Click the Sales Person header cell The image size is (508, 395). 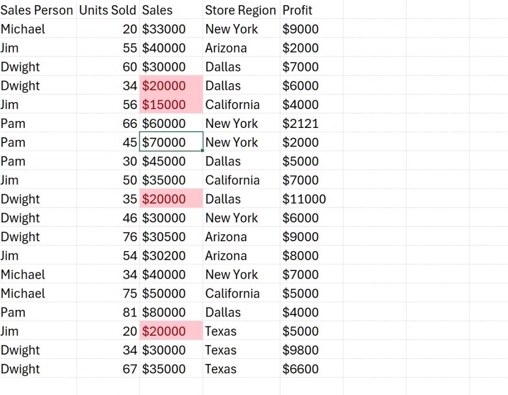(x=37, y=10)
